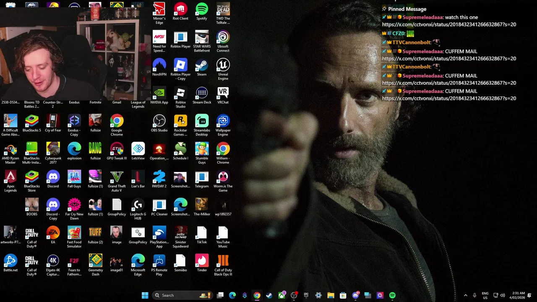This screenshot has width=537, height=302.
Task: Open Unreal Engine desktop icon
Action: tap(223, 69)
